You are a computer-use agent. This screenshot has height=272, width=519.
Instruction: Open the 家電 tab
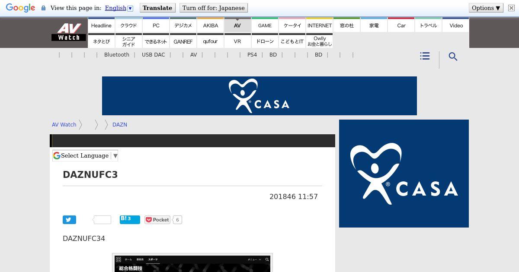pyautogui.click(x=374, y=25)
